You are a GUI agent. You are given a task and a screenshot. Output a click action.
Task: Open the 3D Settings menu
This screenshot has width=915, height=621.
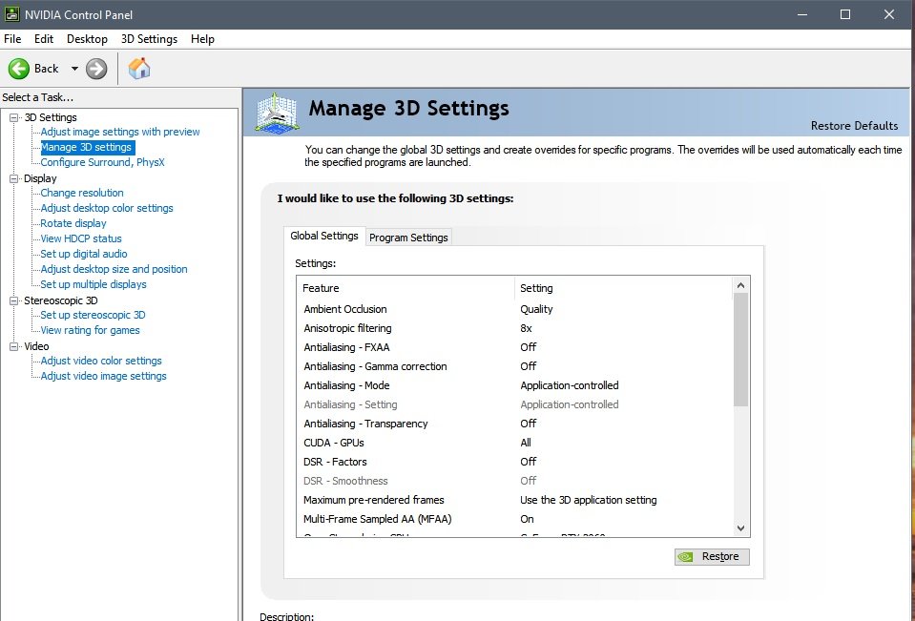(149, 39)
